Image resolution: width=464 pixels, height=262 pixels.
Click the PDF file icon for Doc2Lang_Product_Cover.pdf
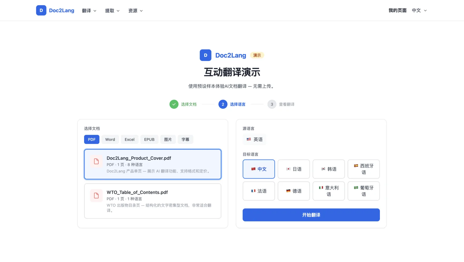(x=96, y=161)
